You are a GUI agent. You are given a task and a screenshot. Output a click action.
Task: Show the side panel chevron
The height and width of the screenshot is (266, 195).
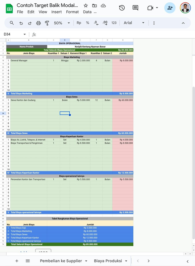(188, 261)
